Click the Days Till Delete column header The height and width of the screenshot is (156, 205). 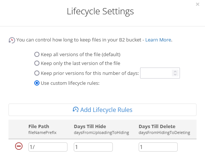pyautogui.click(x=157, y=127)
